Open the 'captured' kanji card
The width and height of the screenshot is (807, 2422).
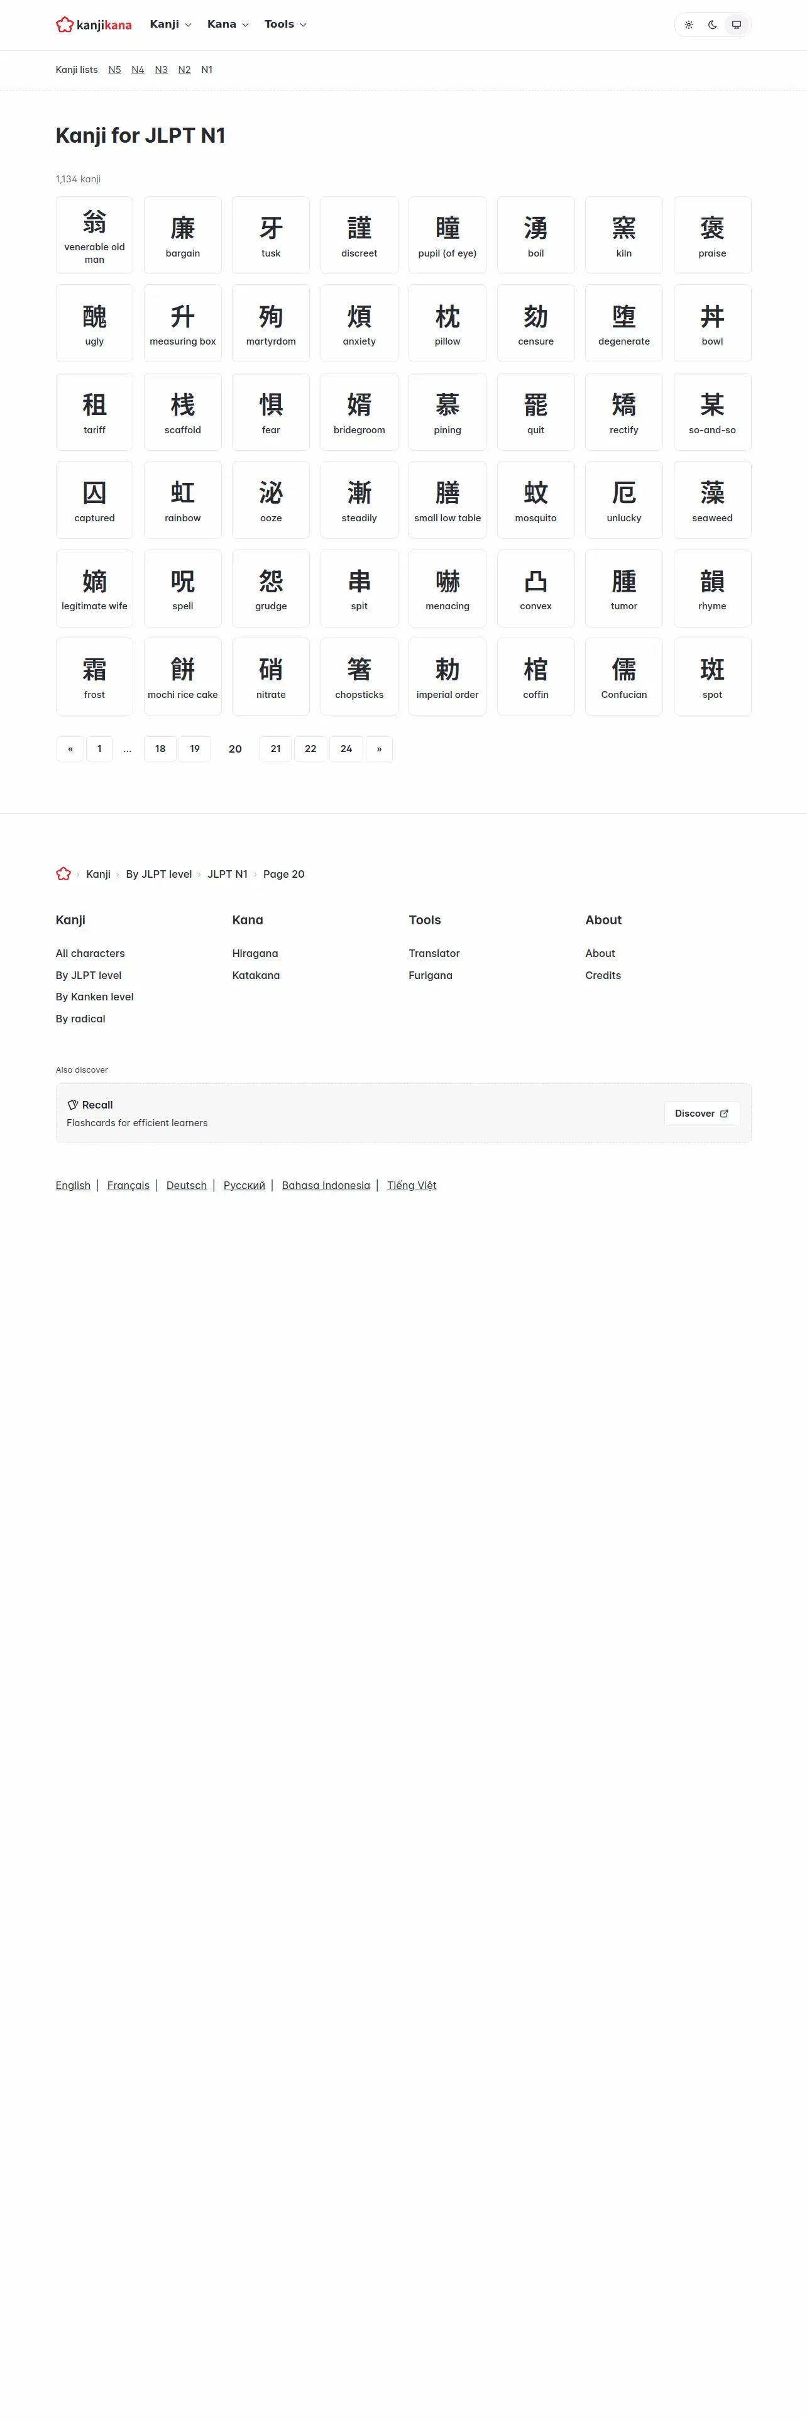95,500
